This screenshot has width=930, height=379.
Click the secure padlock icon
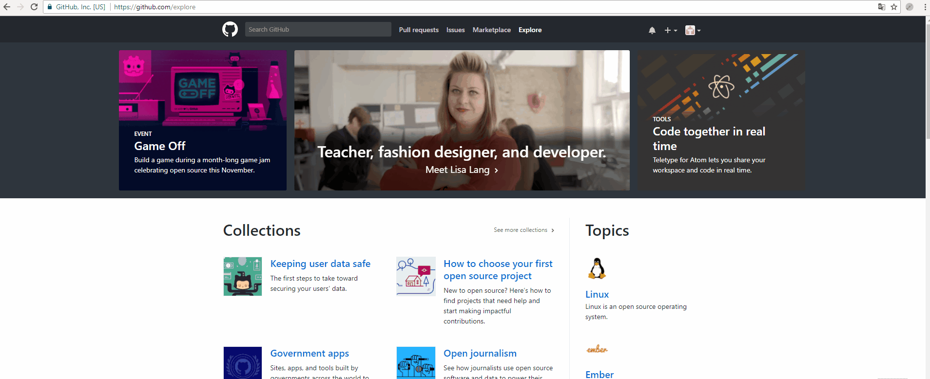click(50, 7)
